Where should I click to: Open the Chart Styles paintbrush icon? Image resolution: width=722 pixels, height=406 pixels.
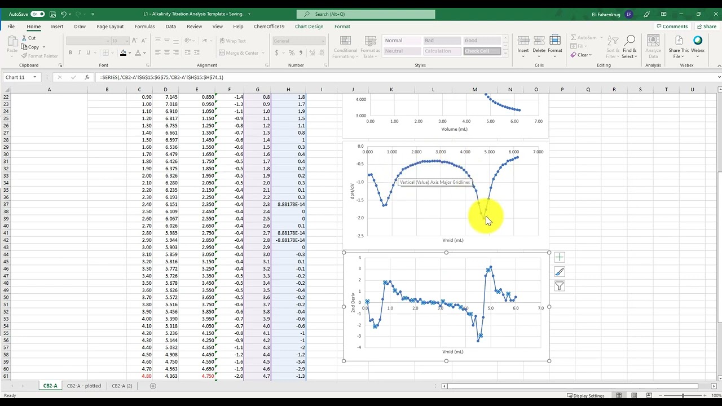[559, 272]
